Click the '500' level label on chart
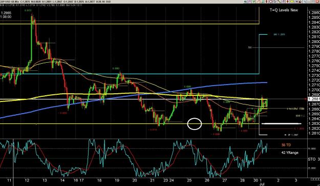The width and height of the screenshot is (320, 186). 250,47
